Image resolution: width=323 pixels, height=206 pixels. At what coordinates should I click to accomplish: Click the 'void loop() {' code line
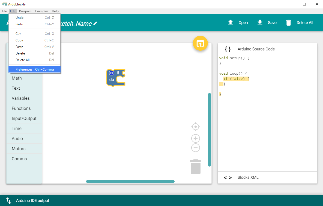click(x=233, y=74)
